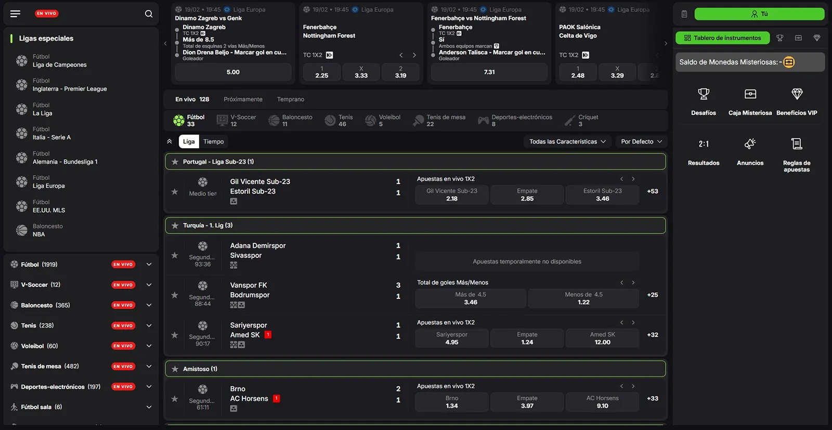Favorite Brno vs AC Horsens star

175,399
